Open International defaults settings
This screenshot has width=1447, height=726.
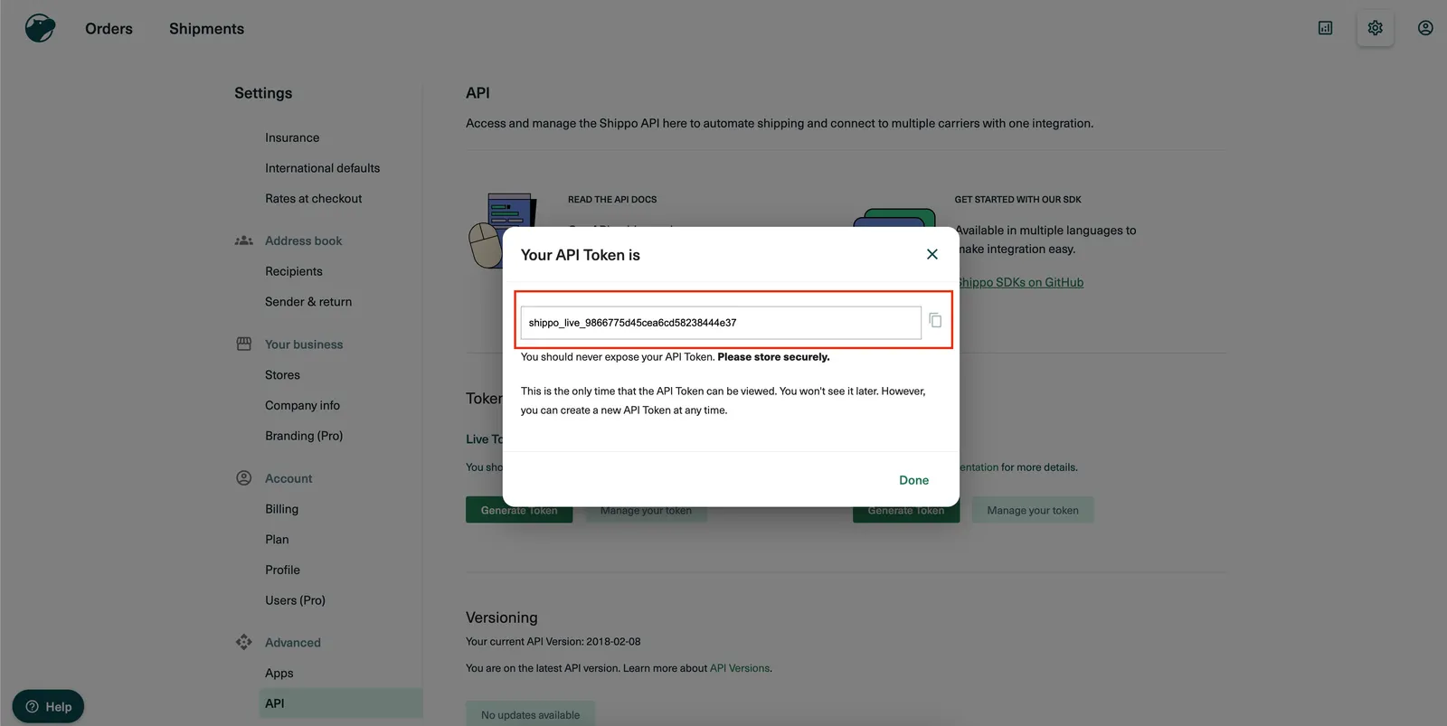tap(323, 168)
